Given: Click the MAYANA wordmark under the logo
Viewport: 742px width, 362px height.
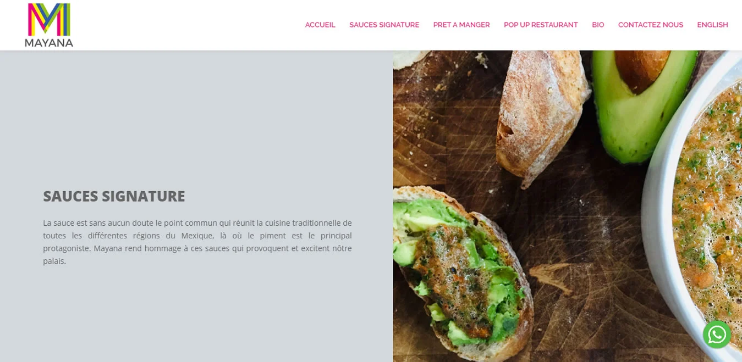Looking at the screenshot, I should click(49, 42).
